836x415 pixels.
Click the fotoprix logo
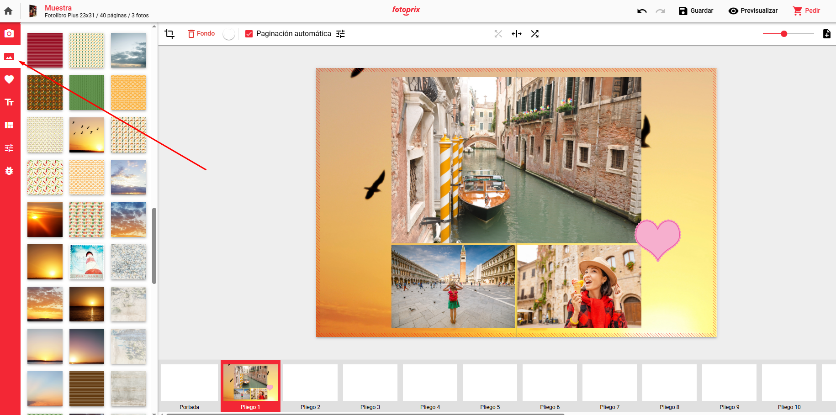click(x=406, y=10)
